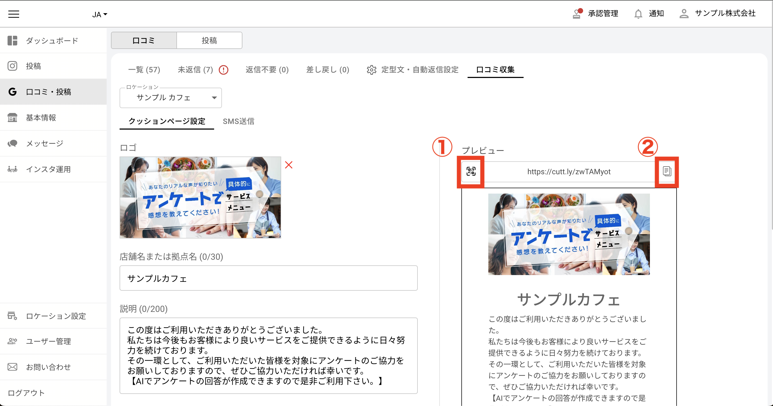The height and width of the screenshot is (406, 773).
Task: Open the 未返信 (7) tab
Action: (x=195, y=70)
